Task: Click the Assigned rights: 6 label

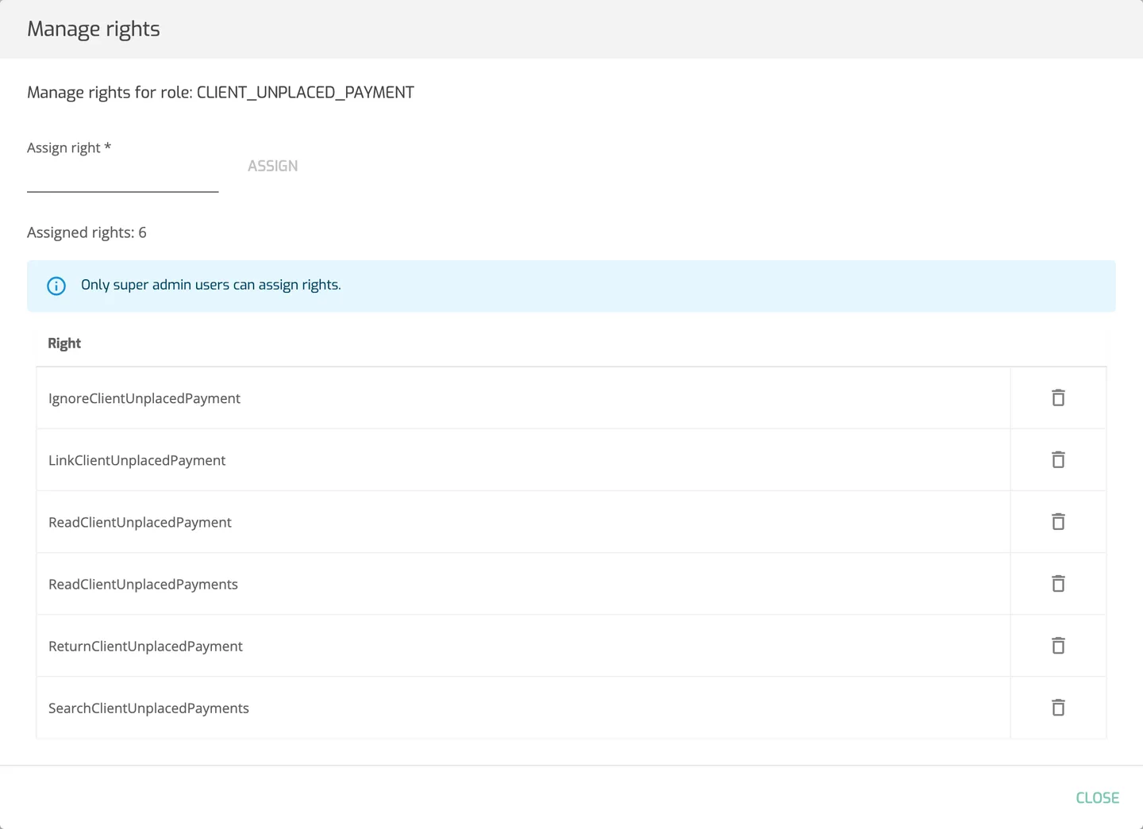Action: [87, 232]
